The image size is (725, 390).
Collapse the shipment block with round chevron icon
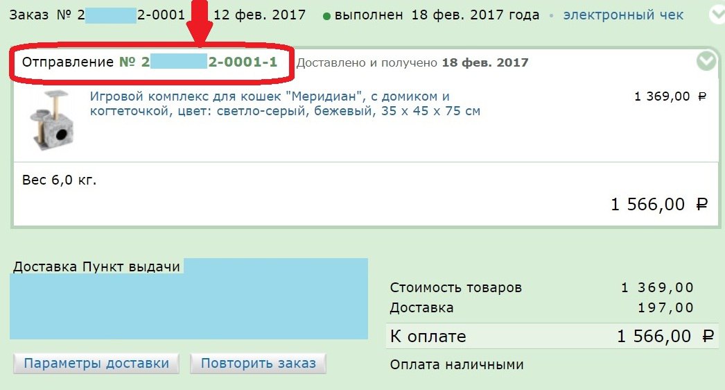[x=706, y=61]
